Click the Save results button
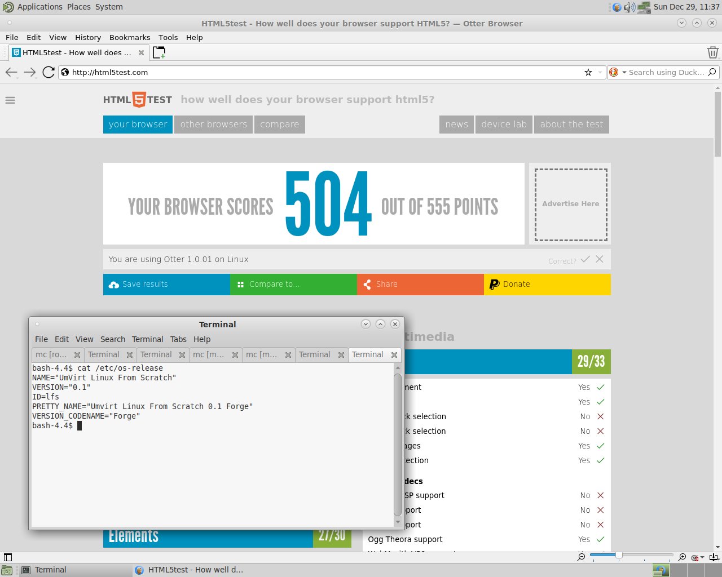 tap(166, 285)
